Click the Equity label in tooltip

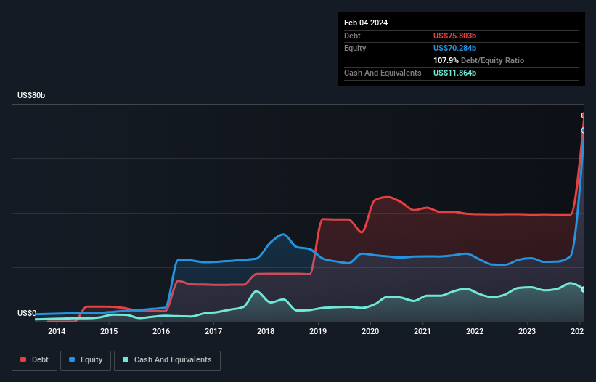(x=355, y=48)
